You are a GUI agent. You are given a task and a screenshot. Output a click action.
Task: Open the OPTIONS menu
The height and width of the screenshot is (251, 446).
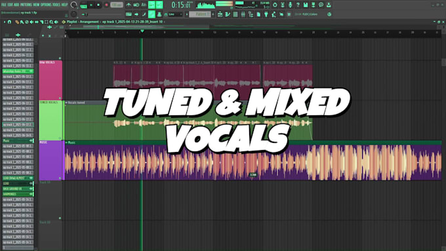click(x=46, y=5)
